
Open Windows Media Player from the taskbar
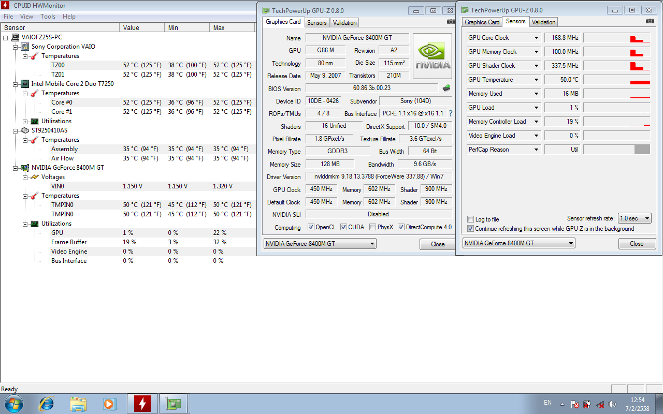(109, 404)
